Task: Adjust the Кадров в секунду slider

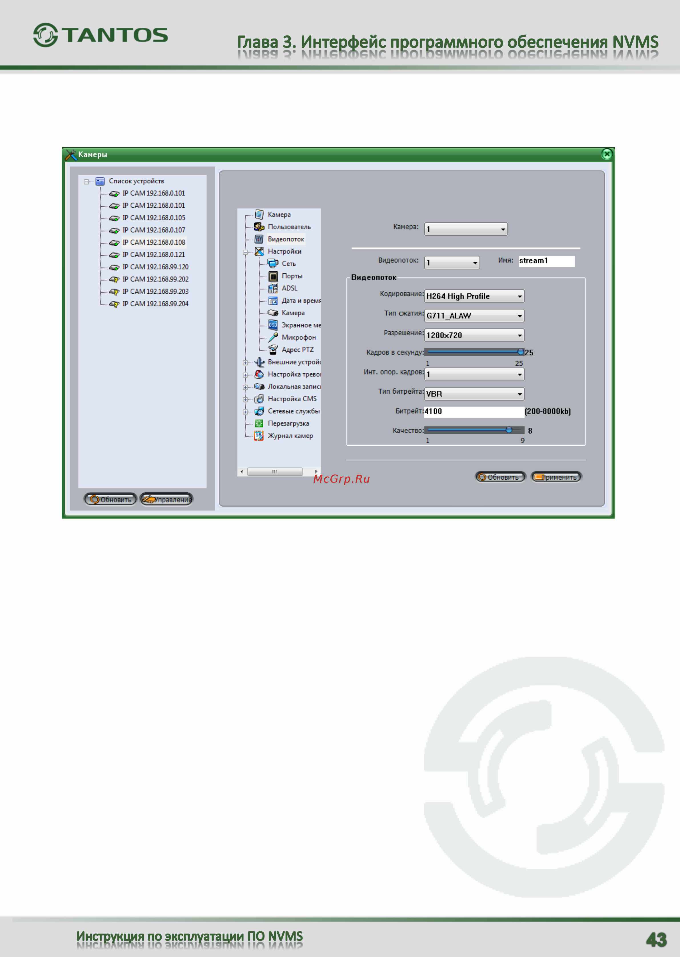Action: 474,352
